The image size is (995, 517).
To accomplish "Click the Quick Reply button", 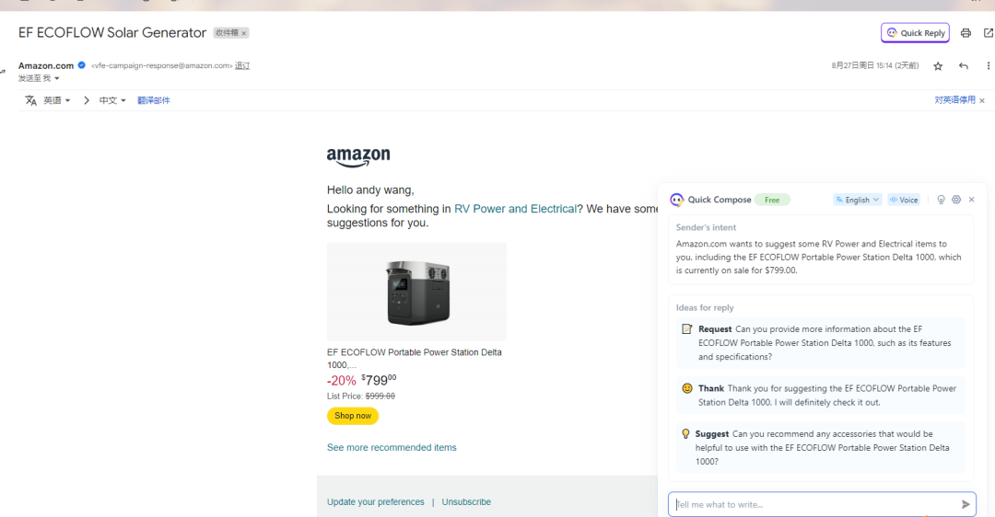I will tap(915, 33).
